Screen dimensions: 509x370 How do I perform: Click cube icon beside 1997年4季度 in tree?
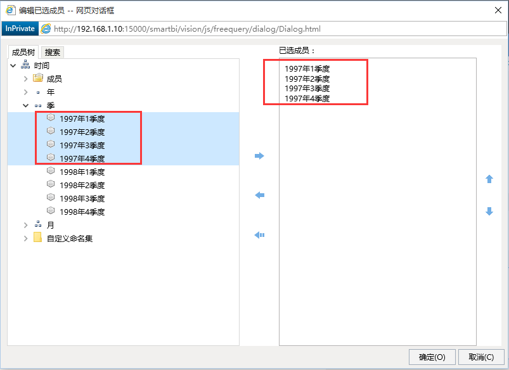coord(51,157)
